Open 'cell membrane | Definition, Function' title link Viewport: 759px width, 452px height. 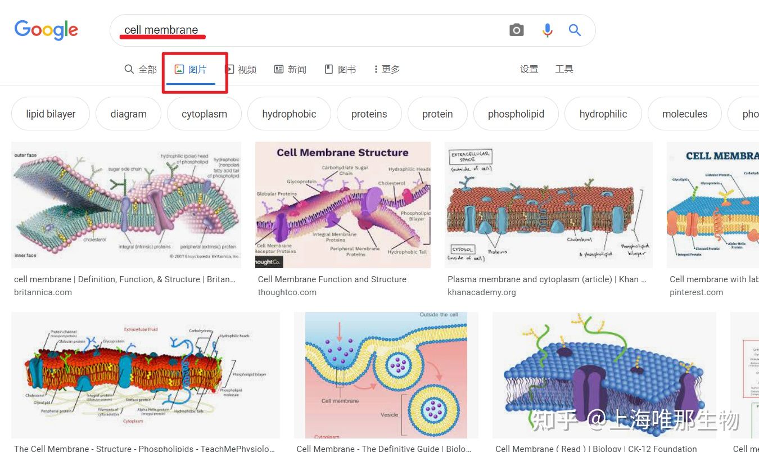click(x=125, y=279)
